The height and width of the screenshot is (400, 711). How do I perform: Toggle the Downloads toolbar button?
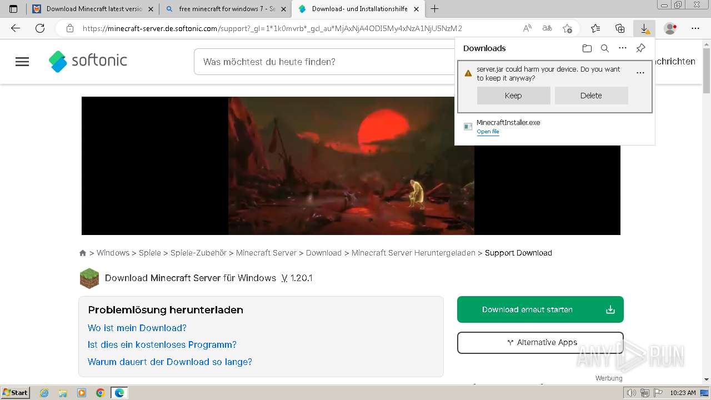pyautogui.click(x=644, y=28)
